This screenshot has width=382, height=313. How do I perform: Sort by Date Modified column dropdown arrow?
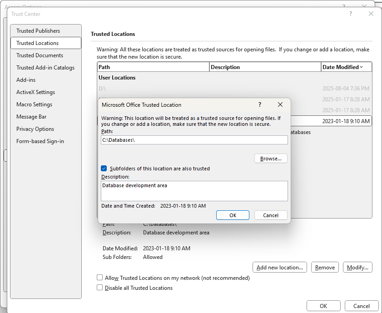pos(362,67)
